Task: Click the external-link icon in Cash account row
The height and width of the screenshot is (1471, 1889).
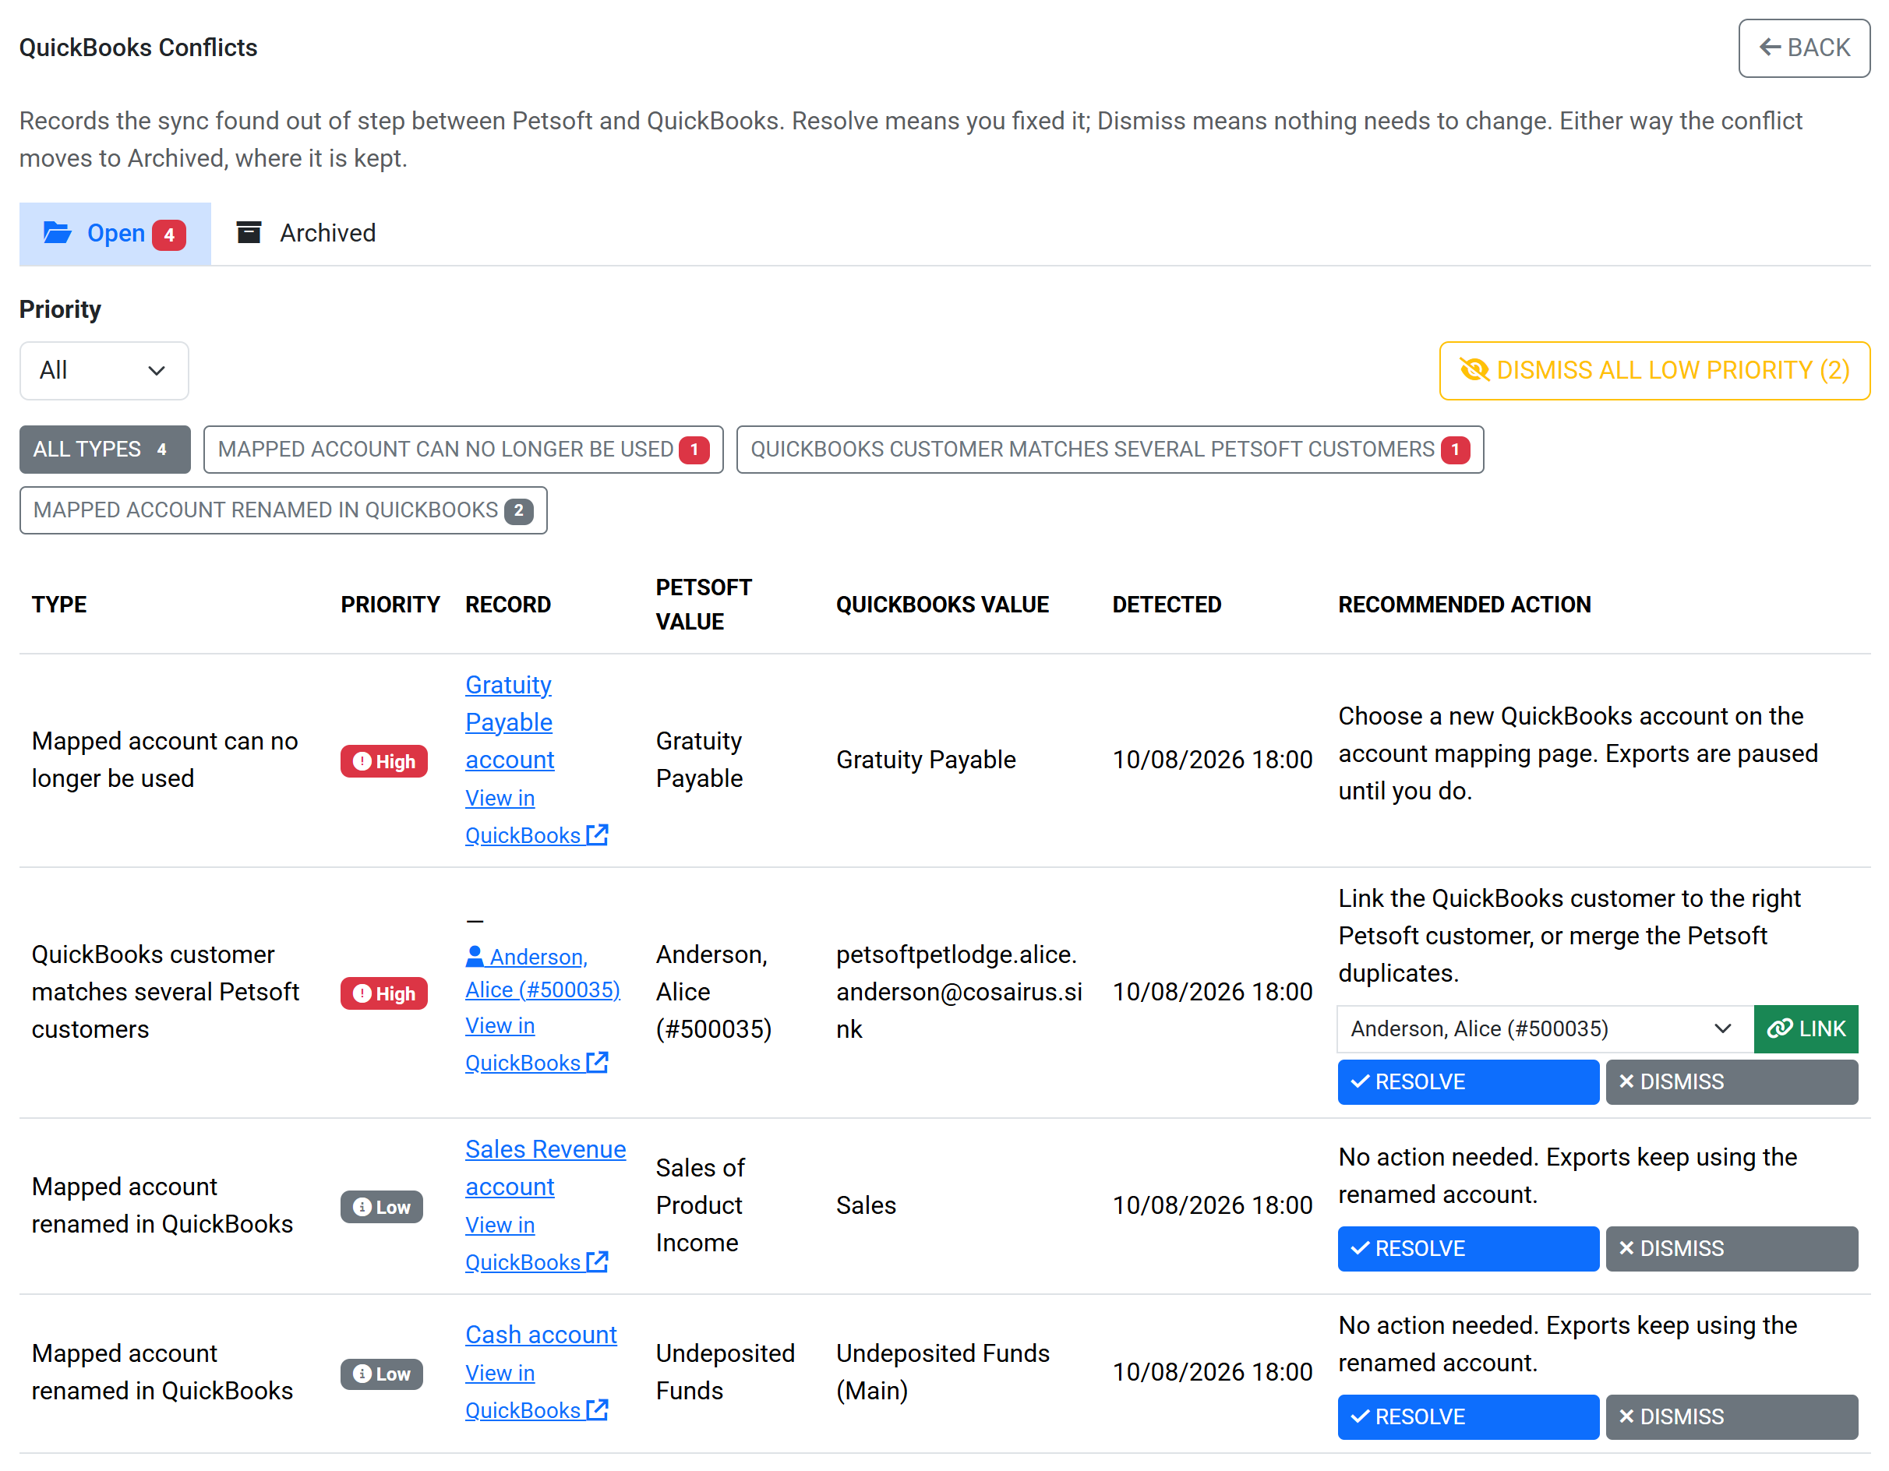Action: tap(597, 1409)
